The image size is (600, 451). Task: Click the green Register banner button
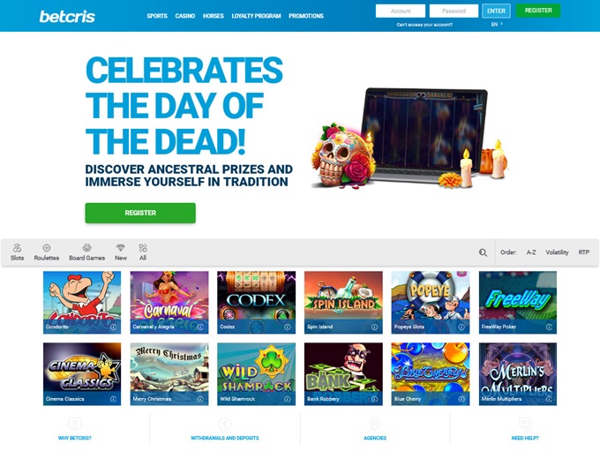click(140, 213)
